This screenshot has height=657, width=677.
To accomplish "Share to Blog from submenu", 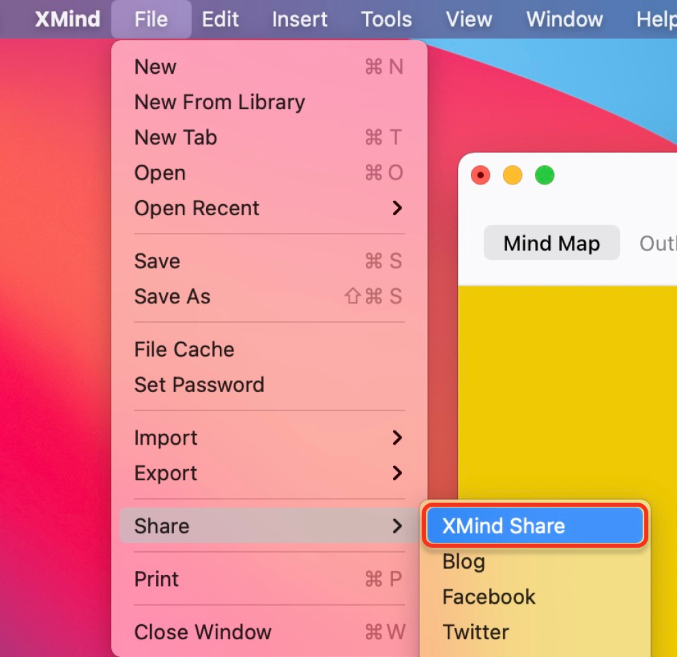I will click(535, 561).
